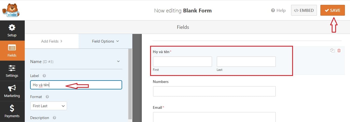Open the Format dropdown showing First Last

(49, 106)
